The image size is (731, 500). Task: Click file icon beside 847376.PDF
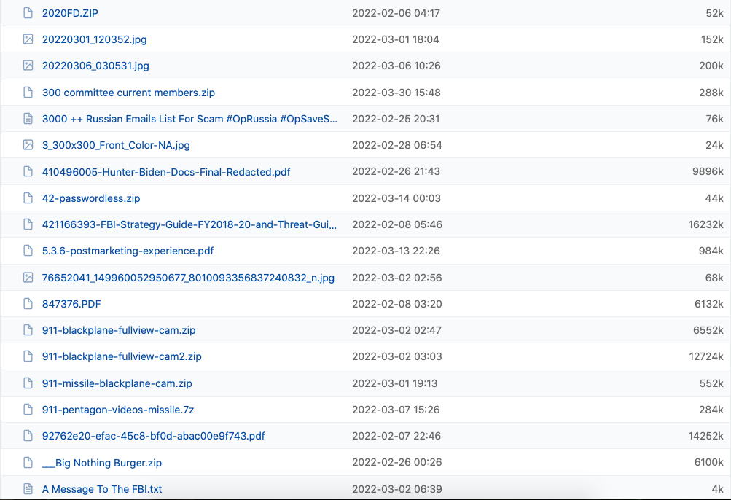point(28,304)
